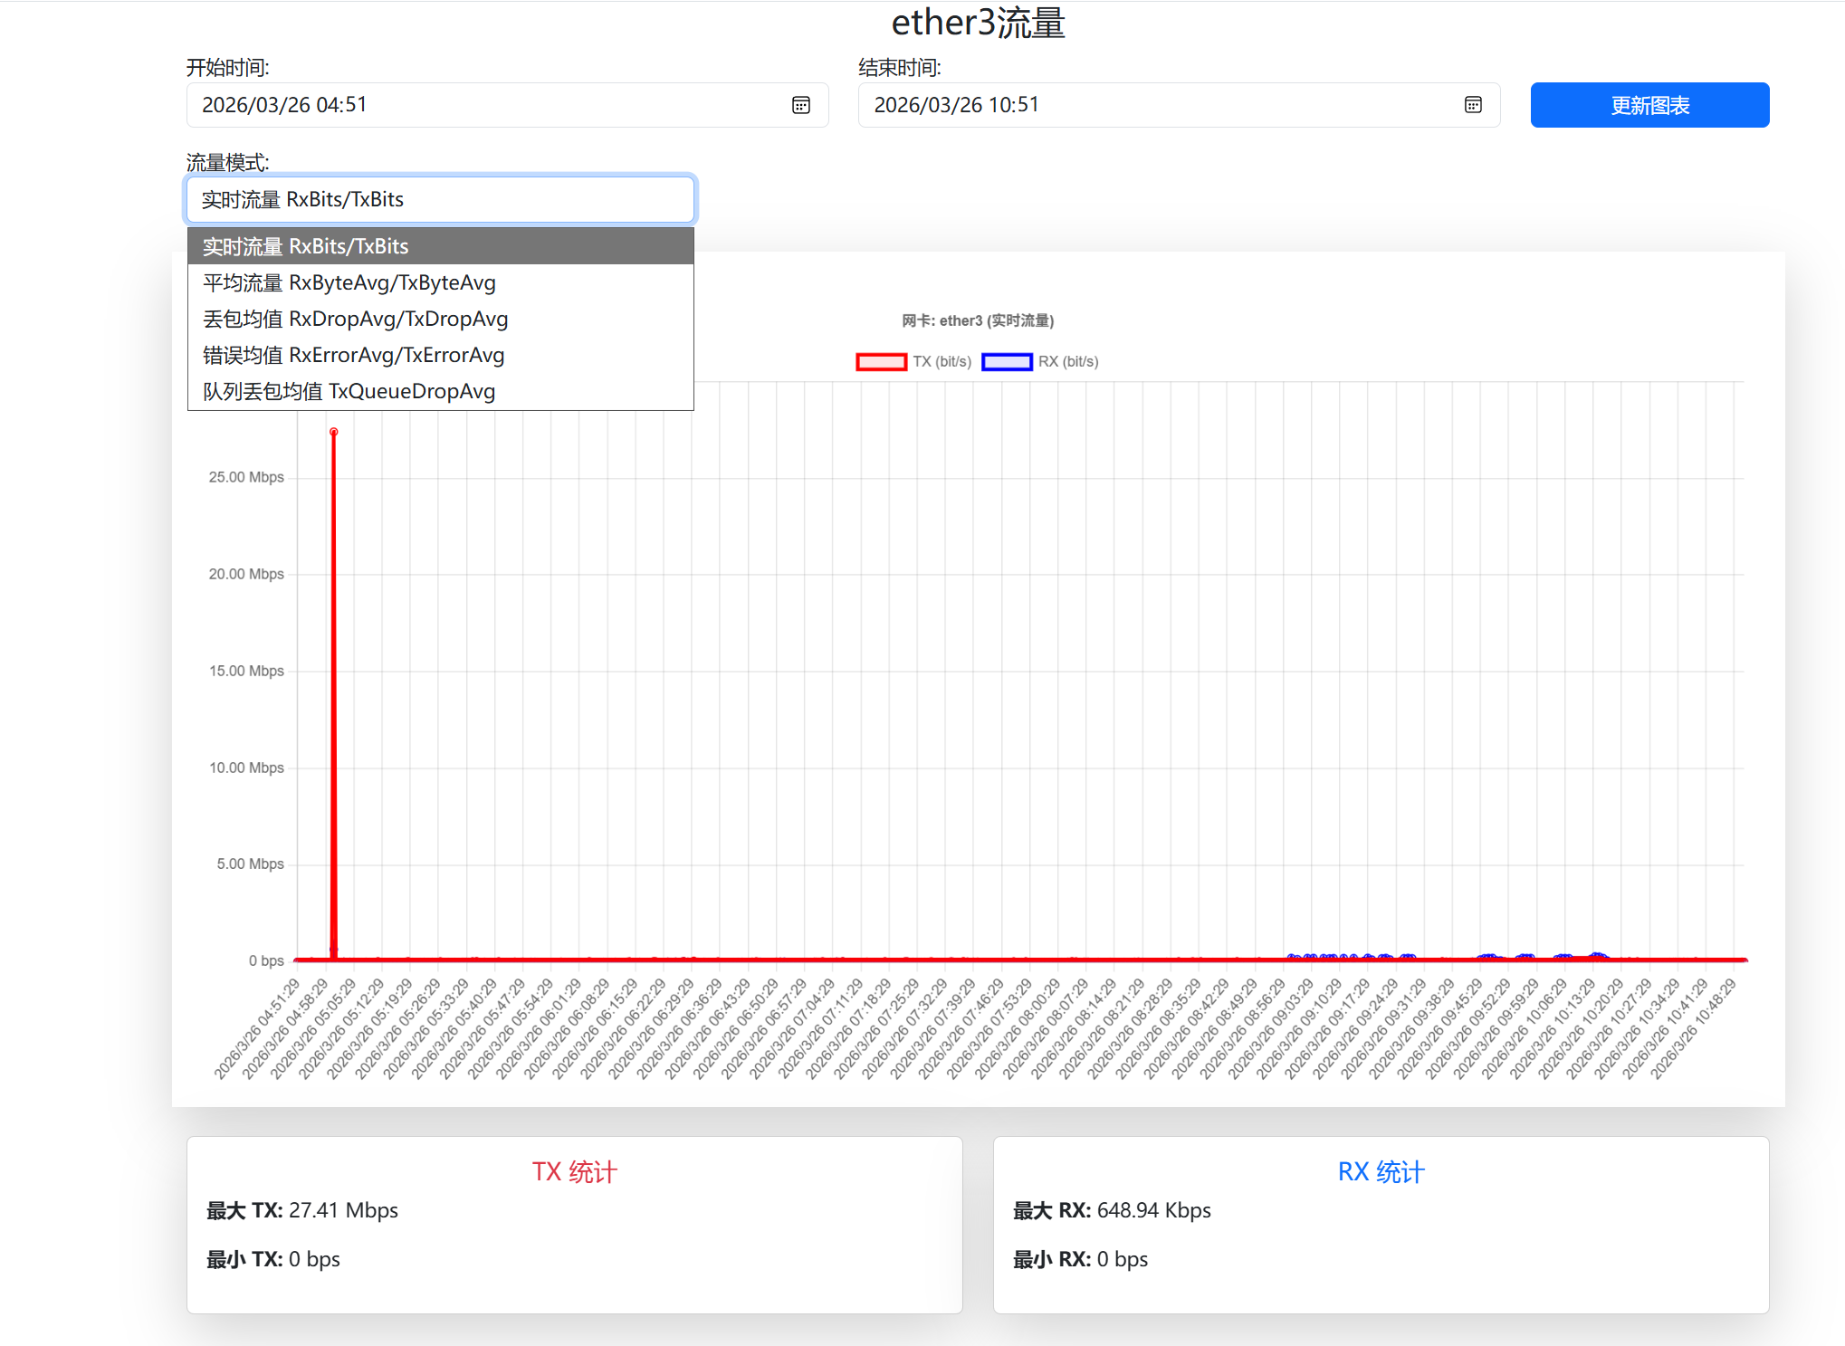Viewport: 1845px width, 1346px height.
Task: Hide RX dataset via legend label text
Action: click(x=1068, y=362)
